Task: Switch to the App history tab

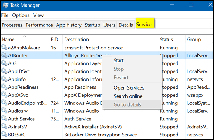Action: [x=69, y=25]
